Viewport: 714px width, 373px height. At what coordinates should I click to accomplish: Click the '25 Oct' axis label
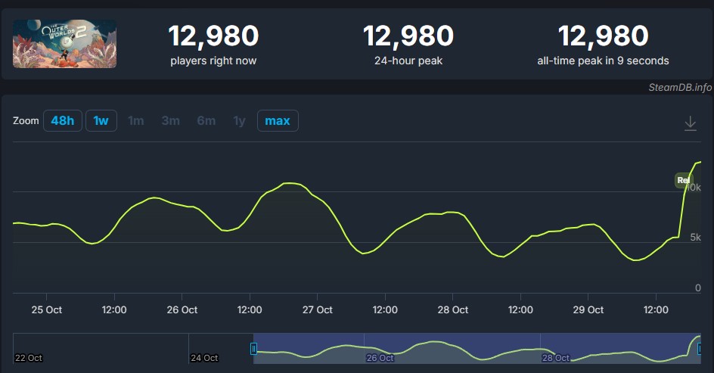click(x=46, y=309)
